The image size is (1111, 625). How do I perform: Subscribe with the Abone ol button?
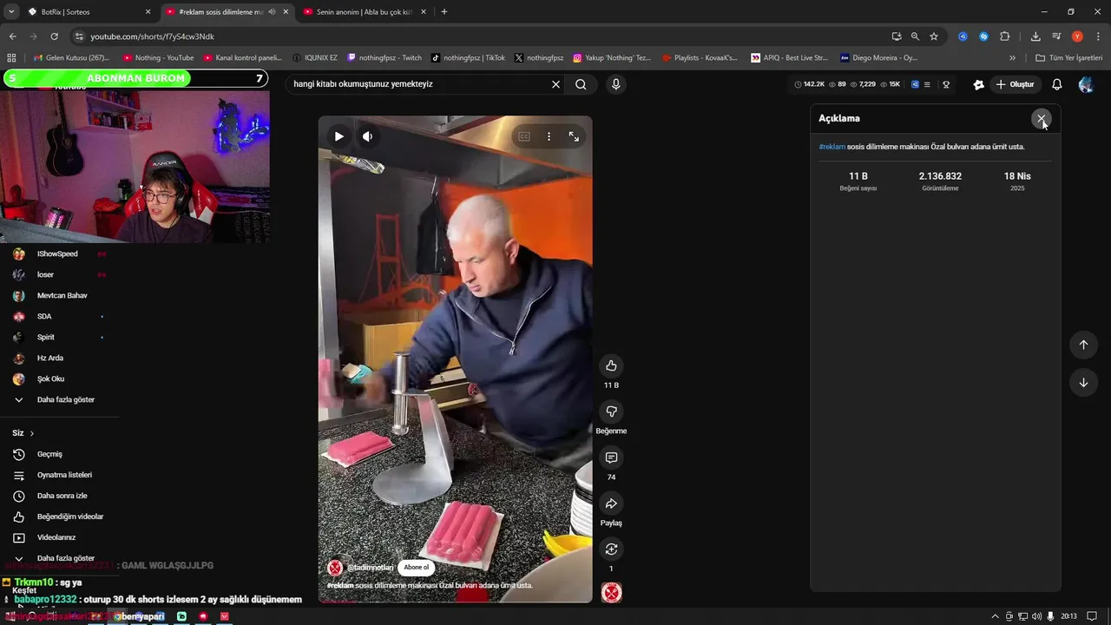tap(416, 568)
